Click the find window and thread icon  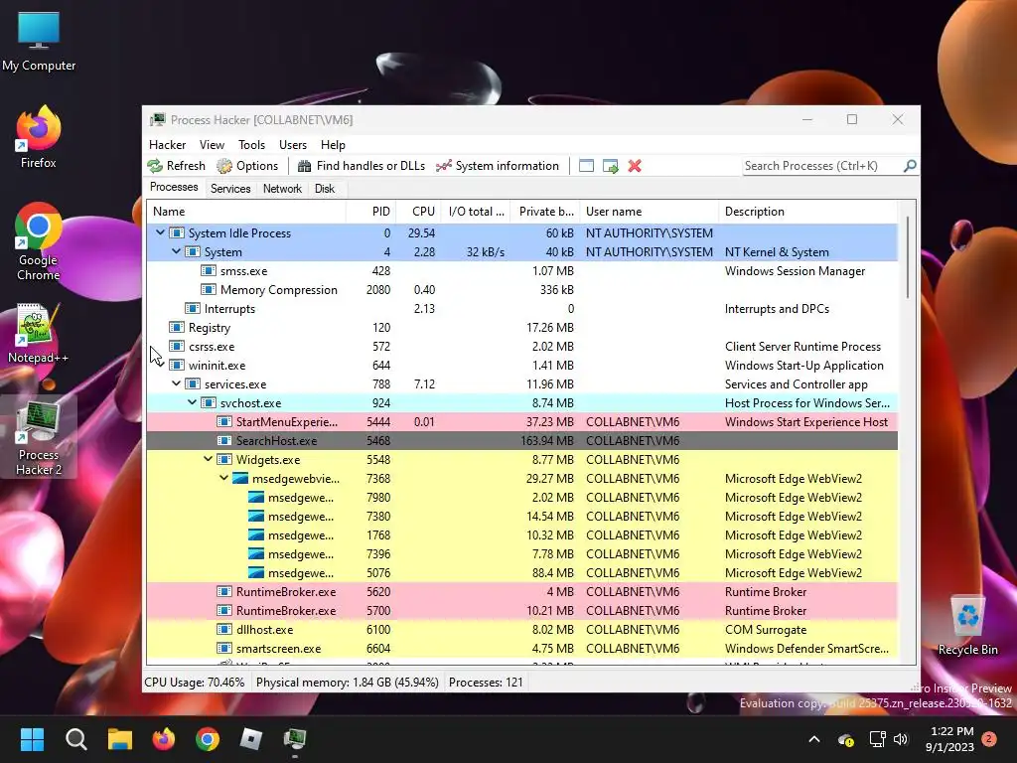[611, 166]
